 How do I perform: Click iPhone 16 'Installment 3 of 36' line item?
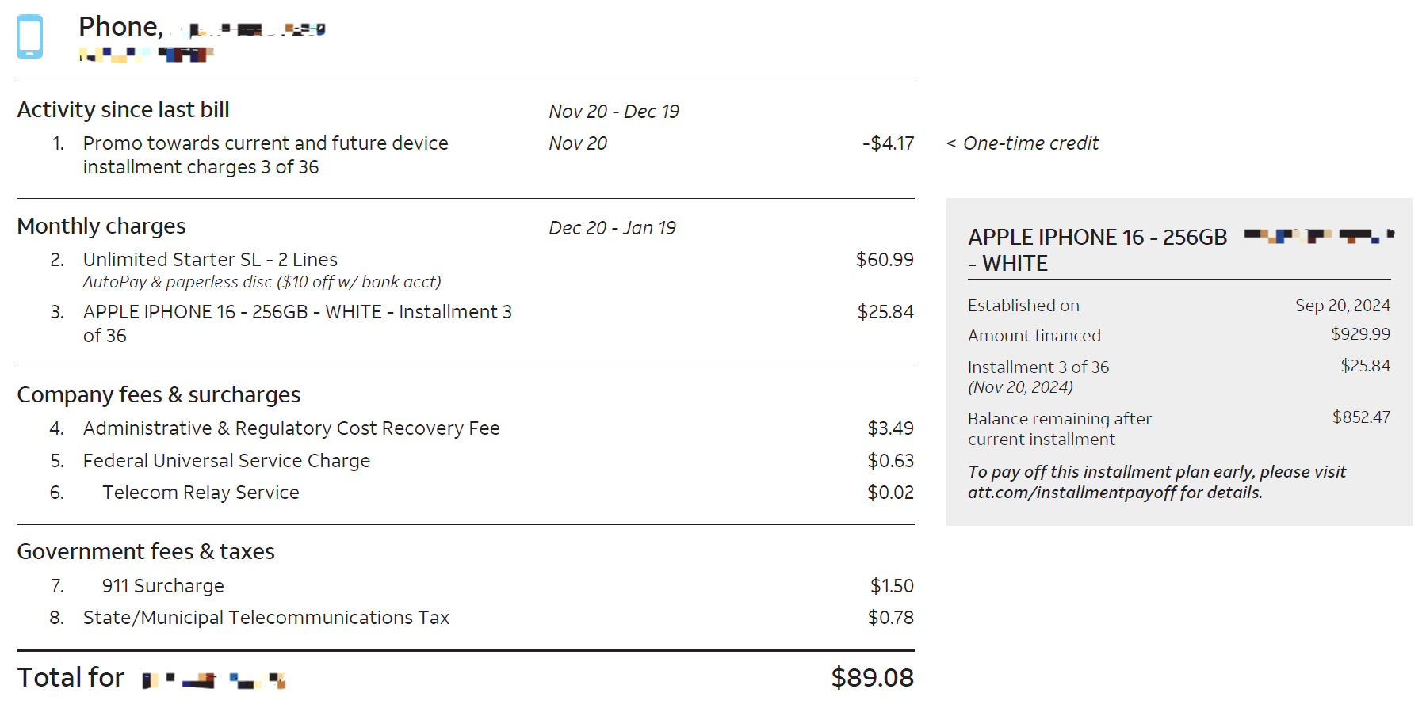pyautogui.click(x=297, y=324)
